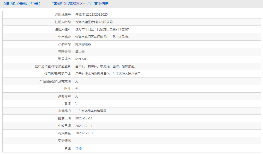Click the 型号规格 label
The width and height of the screenshot is (263, 154).
[x=64, y=59]
